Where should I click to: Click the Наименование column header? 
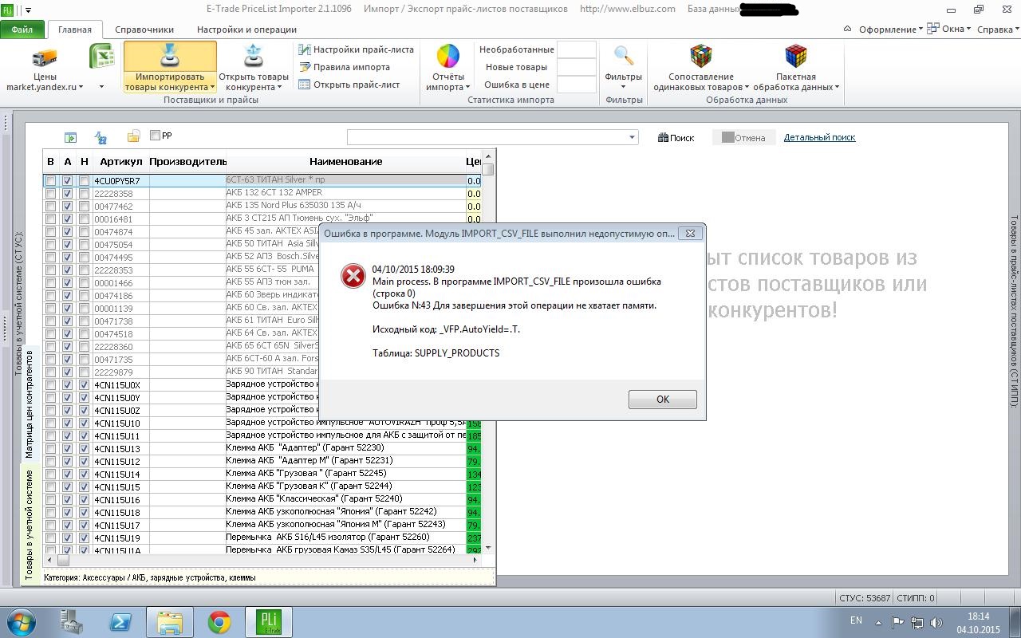click(345, 162)
